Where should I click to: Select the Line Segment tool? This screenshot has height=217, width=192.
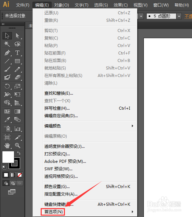point(7,61)
